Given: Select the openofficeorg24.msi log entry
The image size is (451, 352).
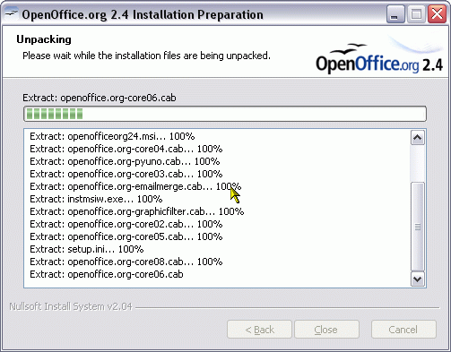Looking at the screenshot, I should point(112,136).
